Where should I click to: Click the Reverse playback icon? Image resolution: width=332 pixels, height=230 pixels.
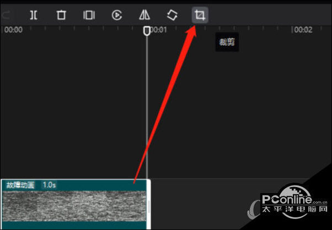click(117, 15)
